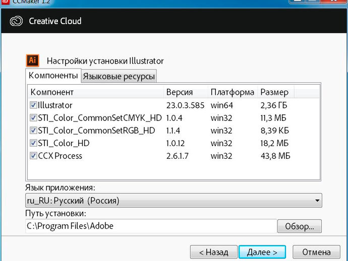
Task: Switch to the Языковые ресурсы tab
Action: [x=119, y=76]
